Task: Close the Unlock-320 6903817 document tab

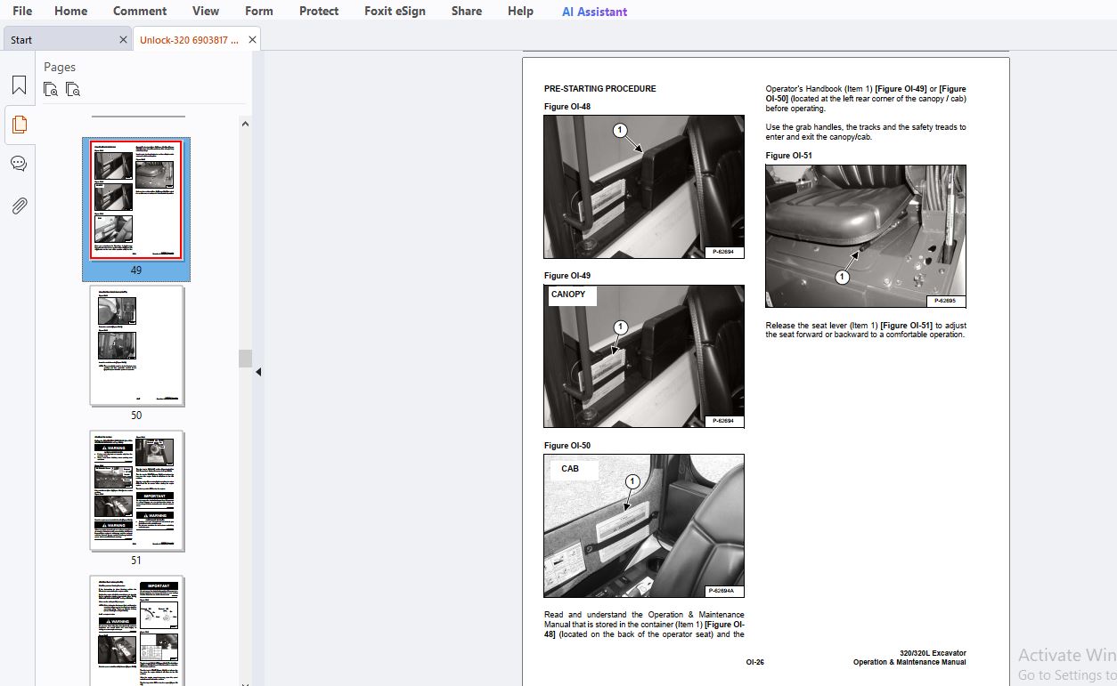Action: pos(252,40)
